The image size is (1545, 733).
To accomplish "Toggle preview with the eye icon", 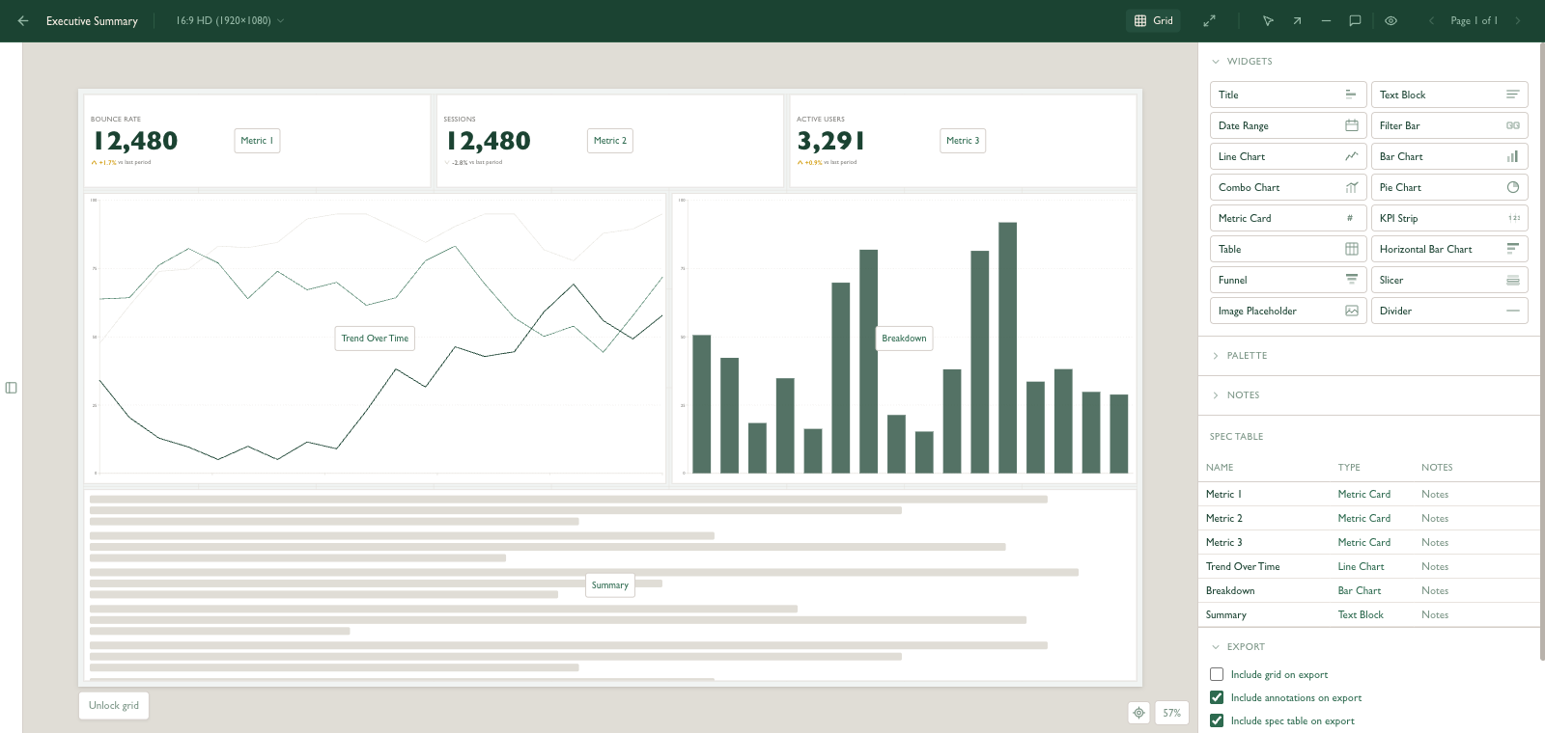I will click(x=1390, y=20).
